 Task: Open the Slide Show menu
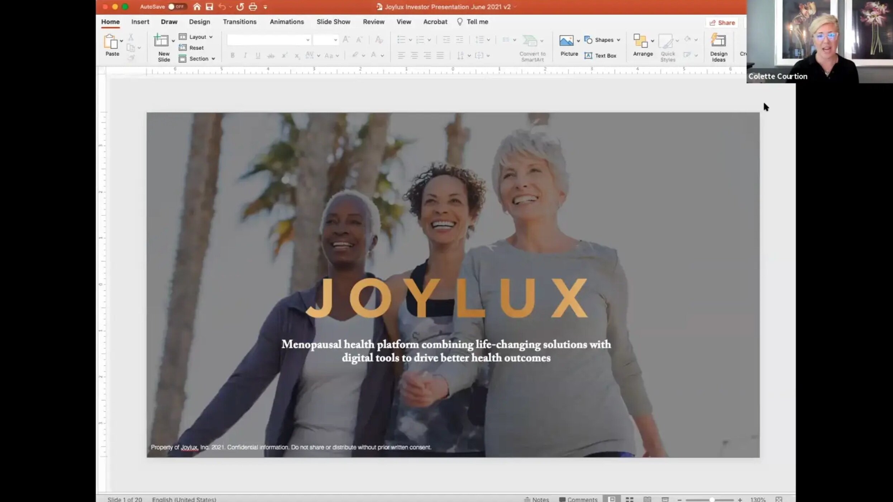[333, 22]
